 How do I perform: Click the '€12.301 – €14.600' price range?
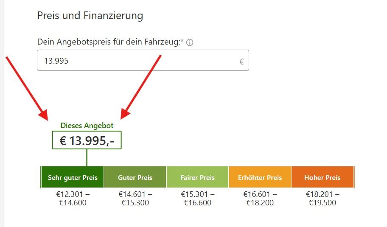(73, 199)
